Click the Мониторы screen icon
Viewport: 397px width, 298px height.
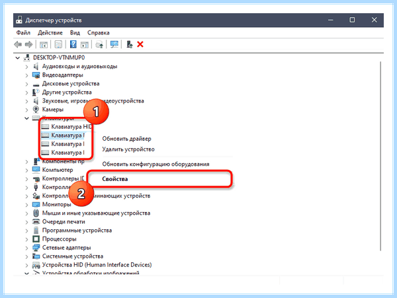(x=36, y=204)
